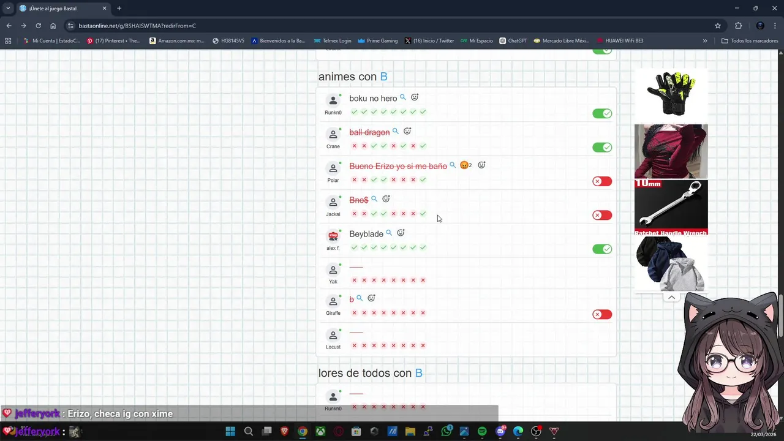
Task: Search the answer 'boku no hero' magnifier icon
Action: coord(403,97)
